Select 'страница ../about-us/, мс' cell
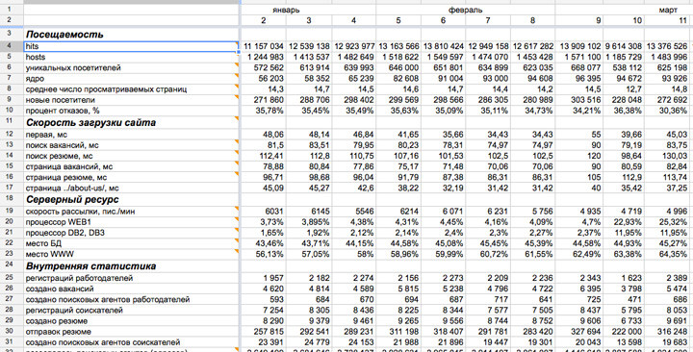 click(131, 189)
